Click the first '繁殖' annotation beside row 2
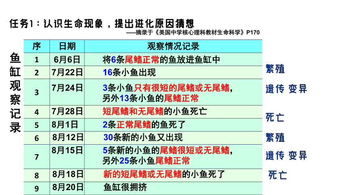This screenshot has height=195, width=347. point(275,69)
